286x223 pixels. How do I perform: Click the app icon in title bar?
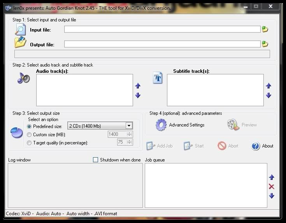pyautogui.click(x=8, y=8)
